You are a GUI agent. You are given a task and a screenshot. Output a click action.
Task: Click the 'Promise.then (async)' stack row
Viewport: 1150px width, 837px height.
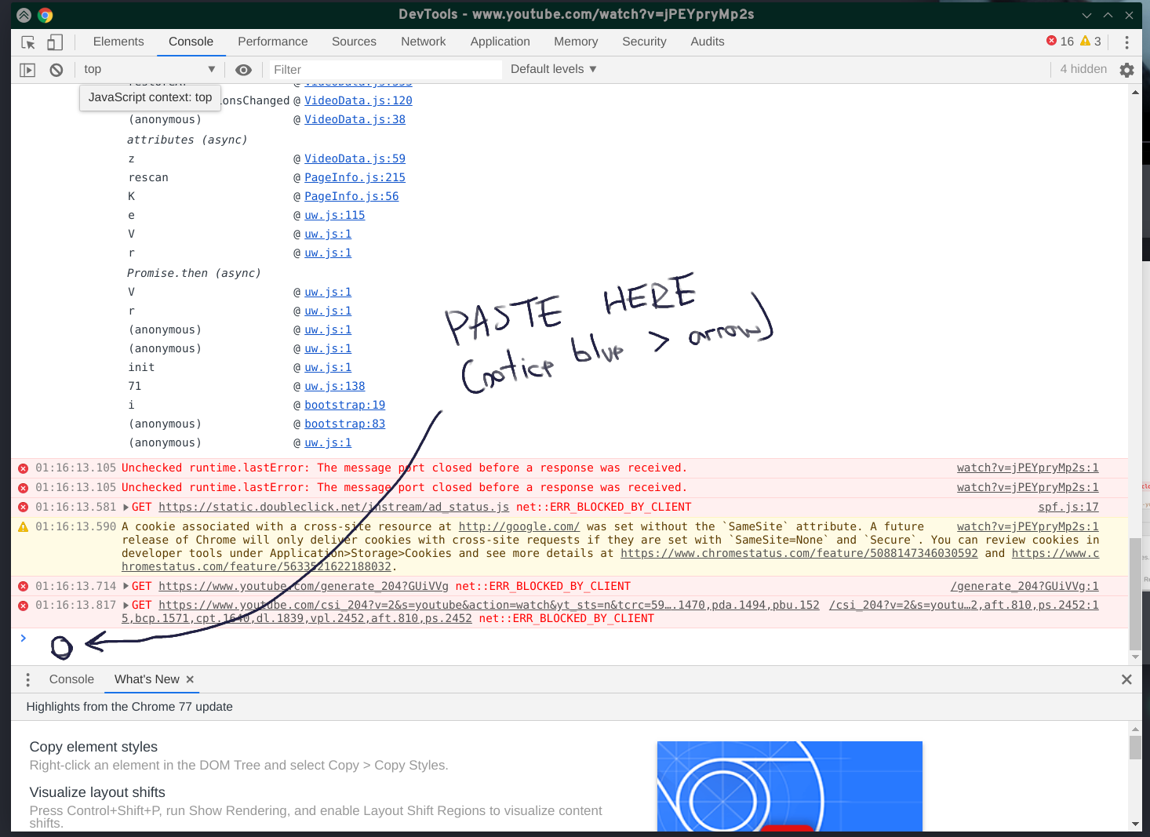coord(194,273)
